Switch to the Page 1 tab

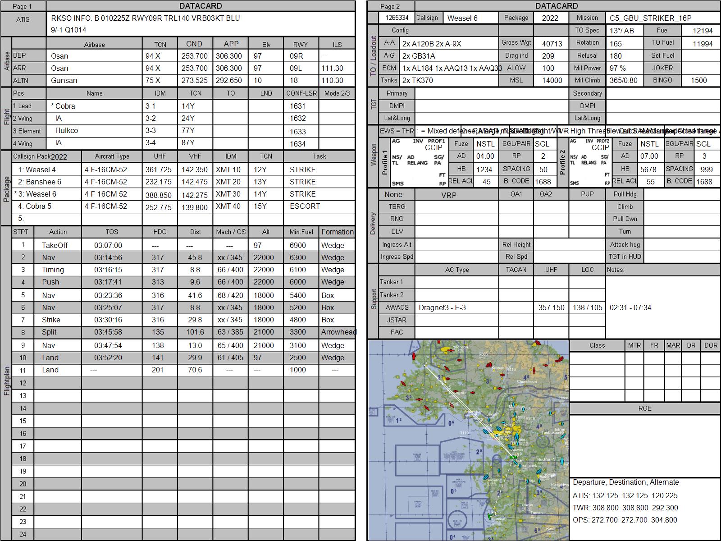pyautogui.click(x=23, y=6)
